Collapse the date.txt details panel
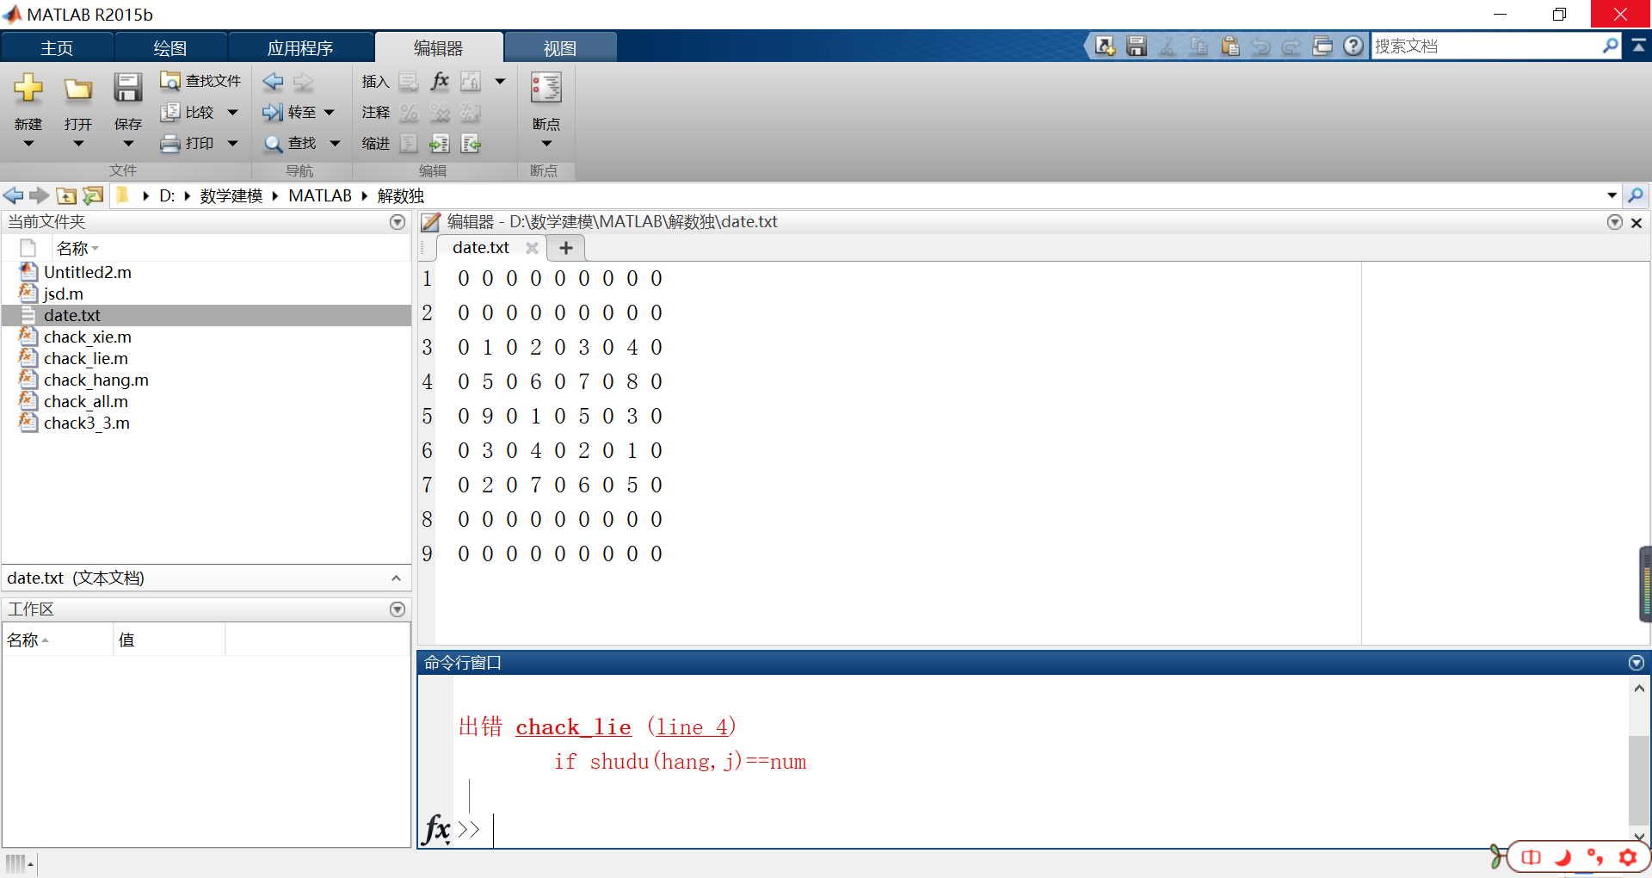This screenshot has width=1652, height=878. pyautogui.click(x=396, y=578)
